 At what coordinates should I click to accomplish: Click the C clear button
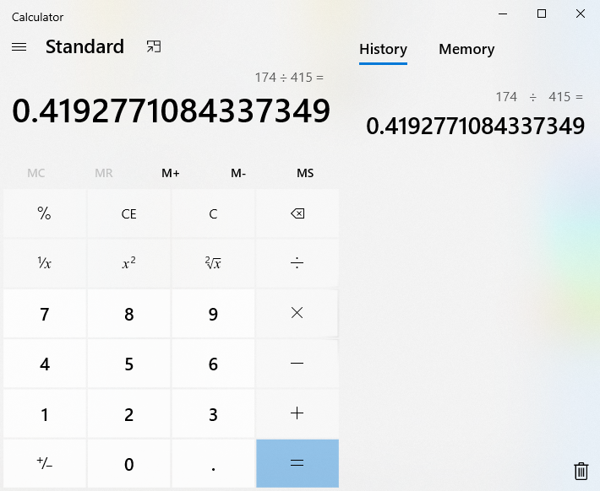coord(213,213)
